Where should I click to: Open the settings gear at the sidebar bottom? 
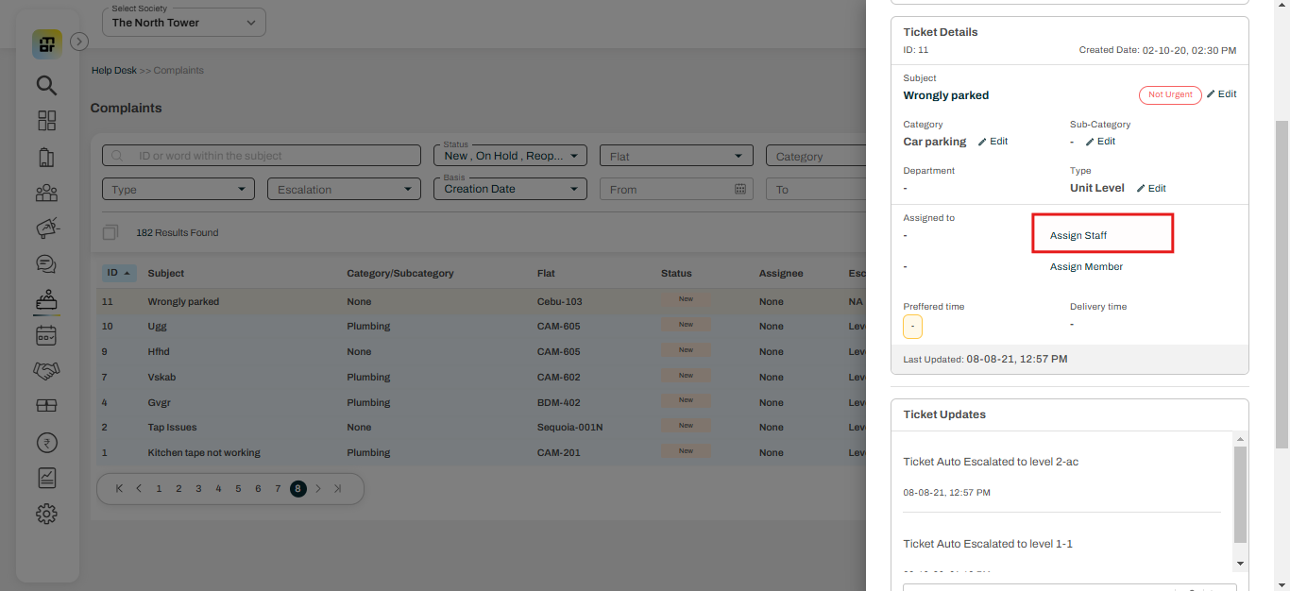(x=46, y=514)
